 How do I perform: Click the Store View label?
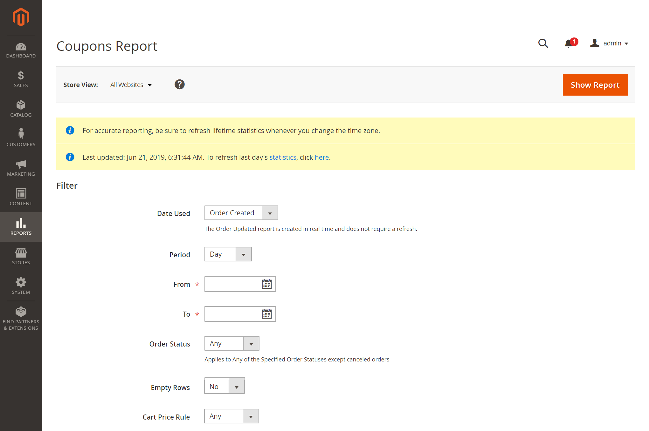(x=80, y=85)
